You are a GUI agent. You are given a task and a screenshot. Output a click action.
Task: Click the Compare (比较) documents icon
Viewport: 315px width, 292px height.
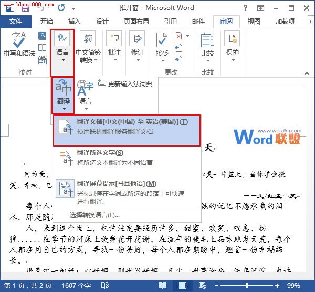pyautogui.click(x=207, y=40)
